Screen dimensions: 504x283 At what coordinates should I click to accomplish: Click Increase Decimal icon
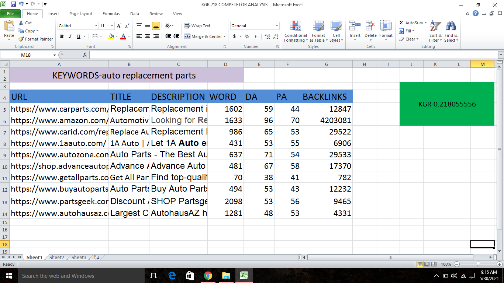pos(266,37)
